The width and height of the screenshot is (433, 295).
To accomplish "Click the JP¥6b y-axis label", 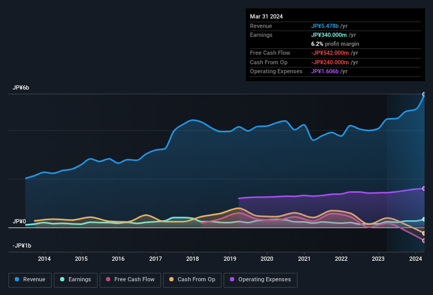I will click(21, 88).
